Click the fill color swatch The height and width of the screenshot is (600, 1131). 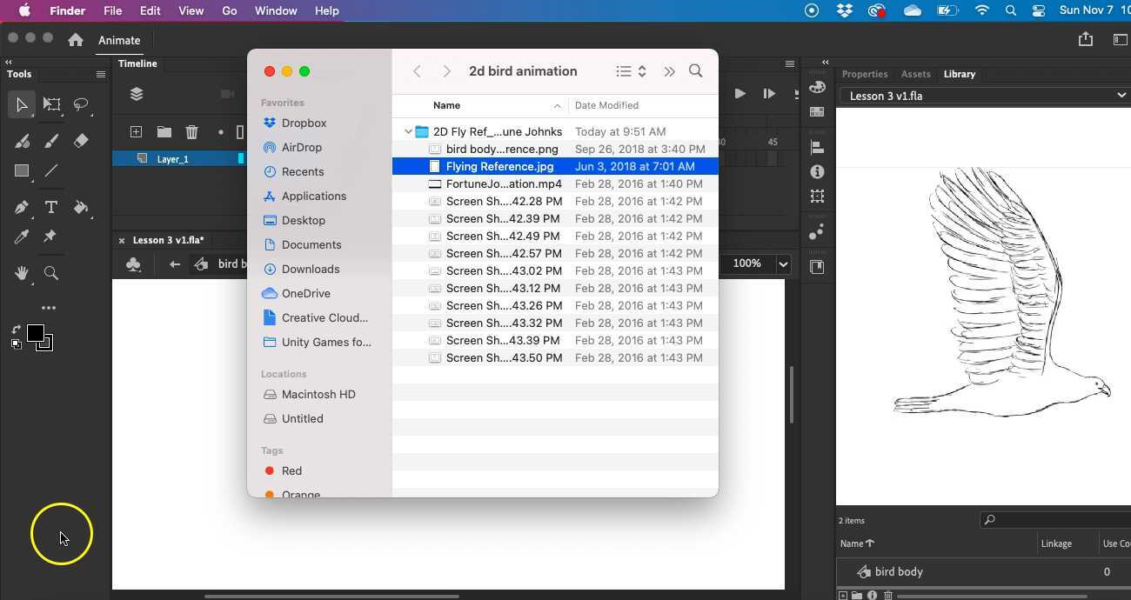pos(44,343)
